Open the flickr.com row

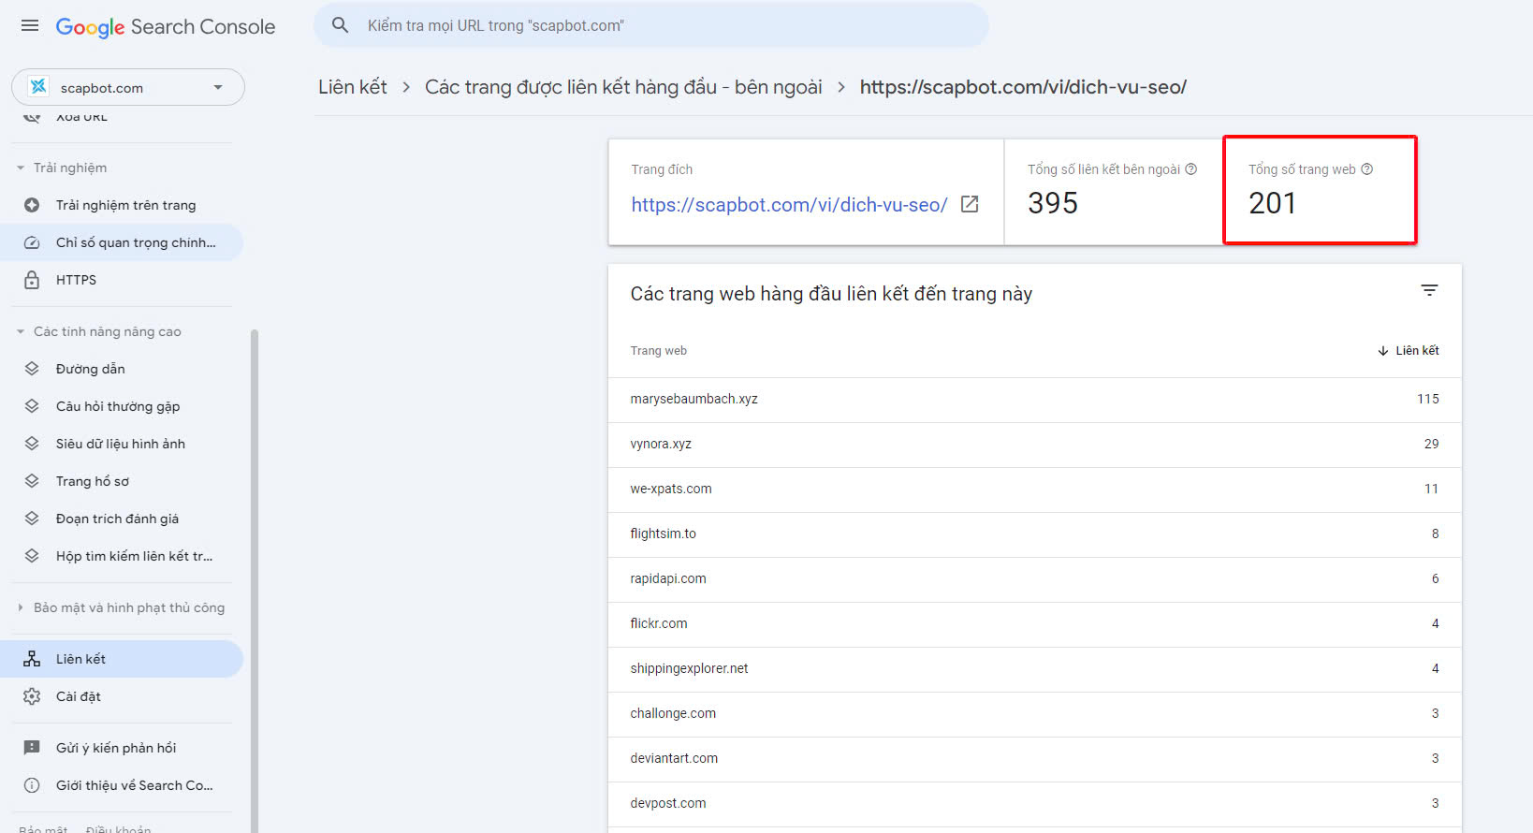click(x=1034, y=623)
